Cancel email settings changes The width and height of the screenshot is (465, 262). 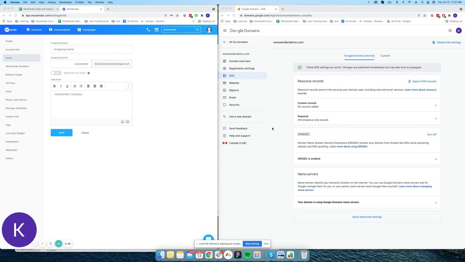click(x=85, y=133)
